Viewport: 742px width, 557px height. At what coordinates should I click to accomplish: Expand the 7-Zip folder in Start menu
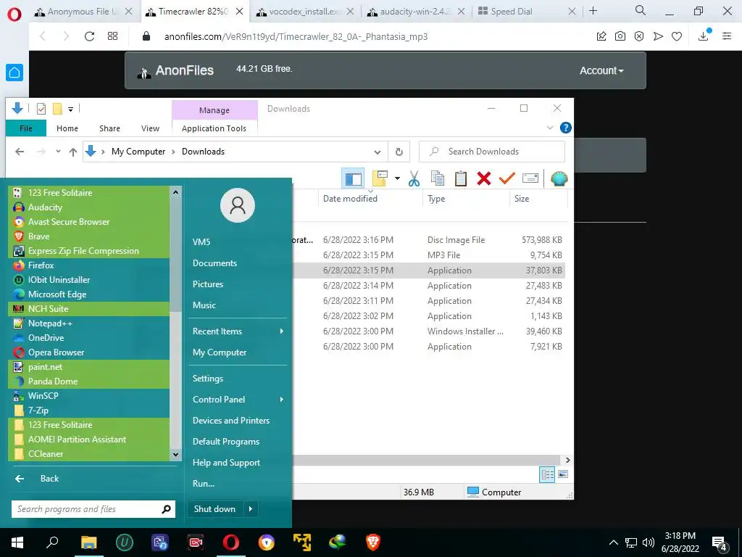89,410
